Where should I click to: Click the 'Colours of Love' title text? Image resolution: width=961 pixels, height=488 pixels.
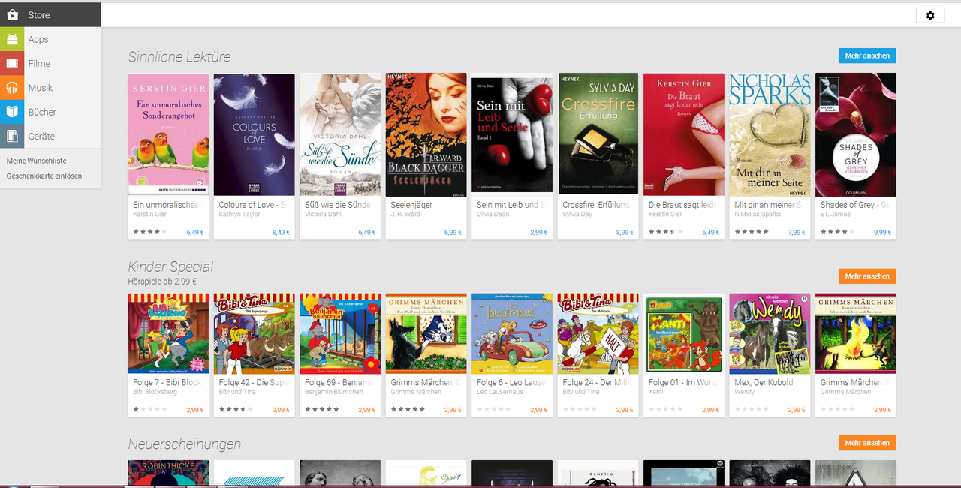click(x=253, y=205)
